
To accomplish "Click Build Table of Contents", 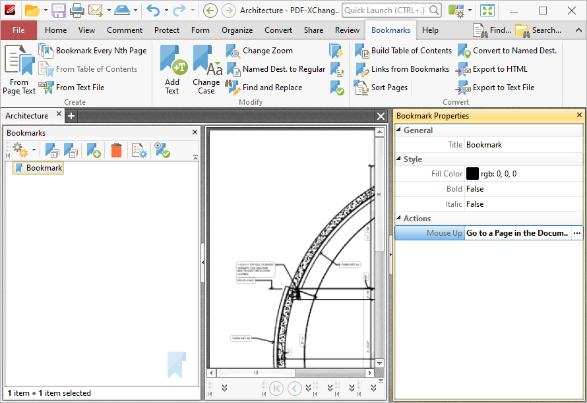I will coord(403,51).
